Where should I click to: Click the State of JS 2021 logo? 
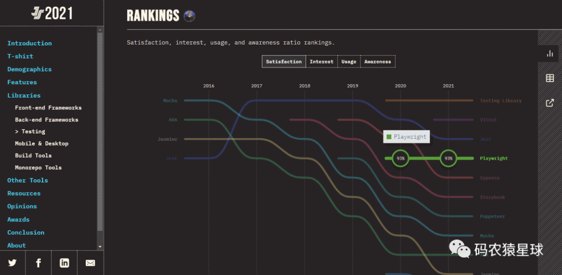coord(52,14)
